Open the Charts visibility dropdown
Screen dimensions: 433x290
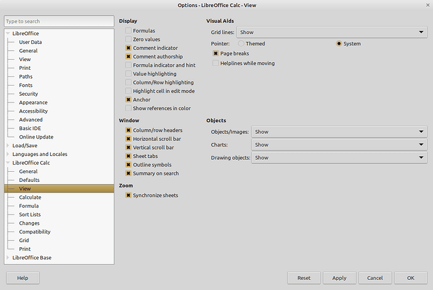point(339,145)
